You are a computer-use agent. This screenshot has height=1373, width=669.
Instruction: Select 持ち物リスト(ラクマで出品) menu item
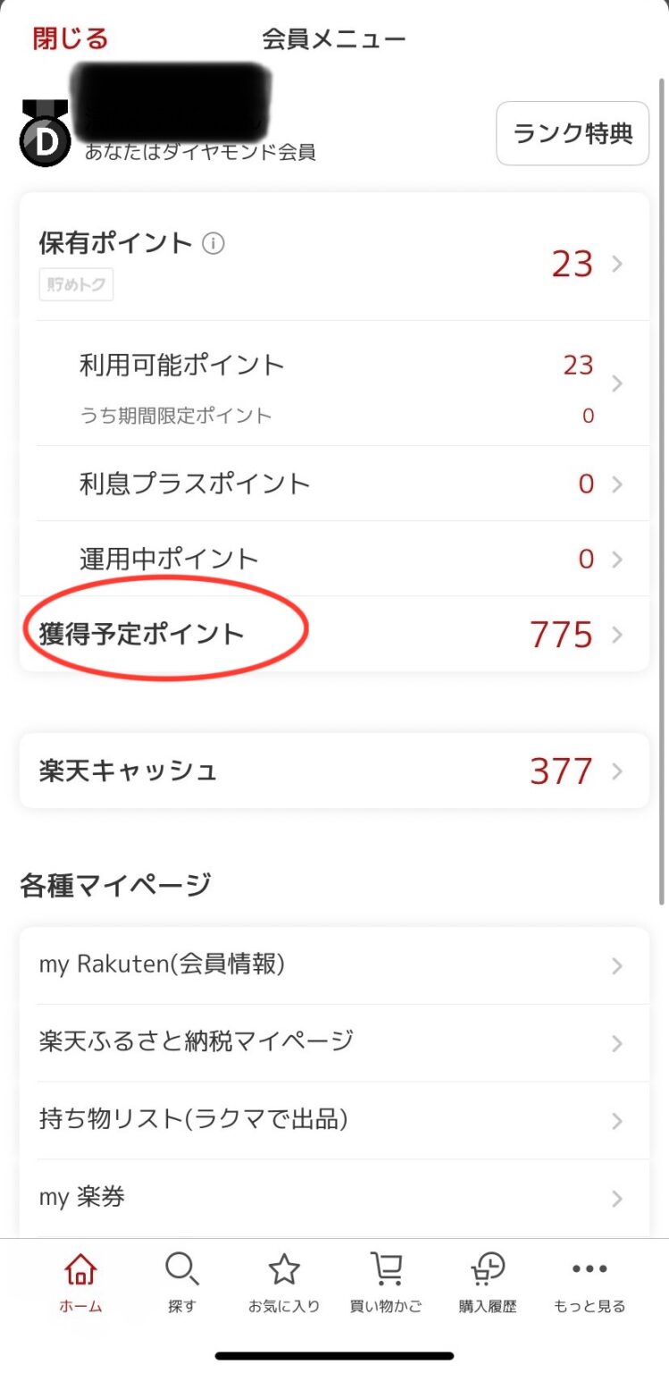[x=334, y=1120]
